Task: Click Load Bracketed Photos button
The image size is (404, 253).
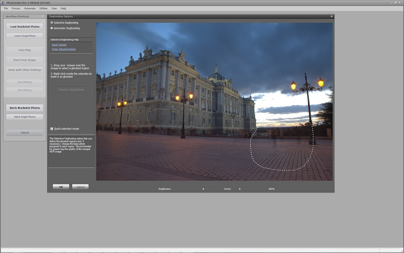Action: click(x=25, y=27)
